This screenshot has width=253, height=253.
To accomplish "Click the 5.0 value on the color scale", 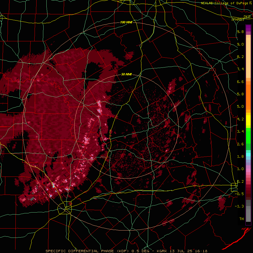I will [x=240, y=107].
